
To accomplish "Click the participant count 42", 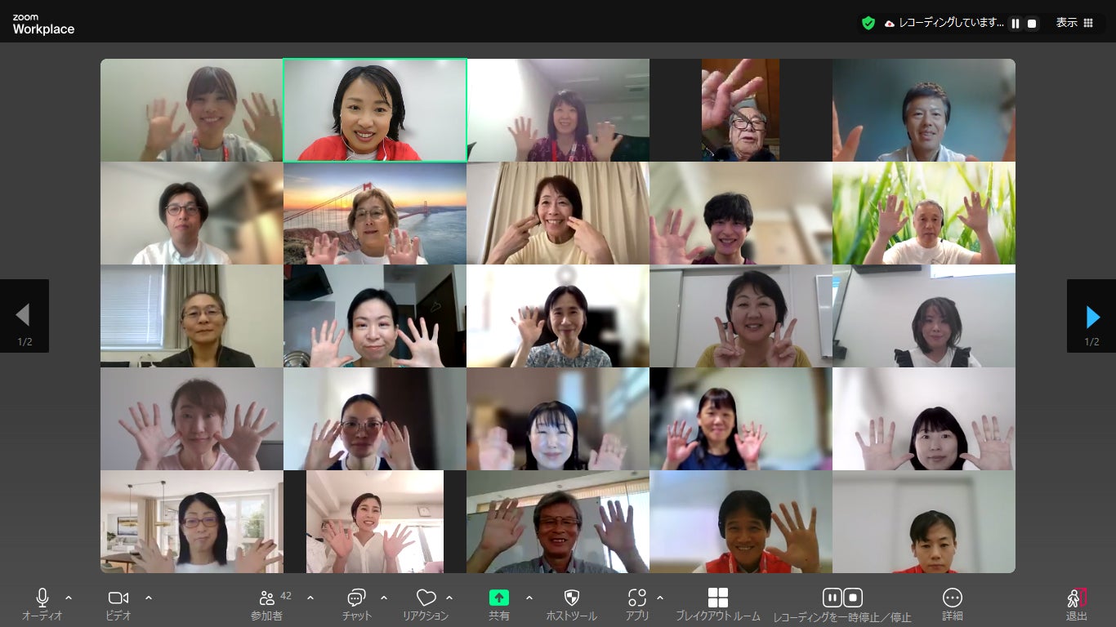I will point(286,596).
